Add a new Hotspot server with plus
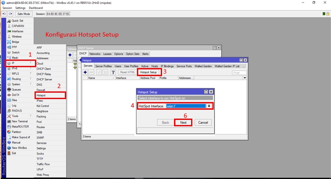Image resolution: width=331 pixels, height=179 pixels. [x=85, y=72]
